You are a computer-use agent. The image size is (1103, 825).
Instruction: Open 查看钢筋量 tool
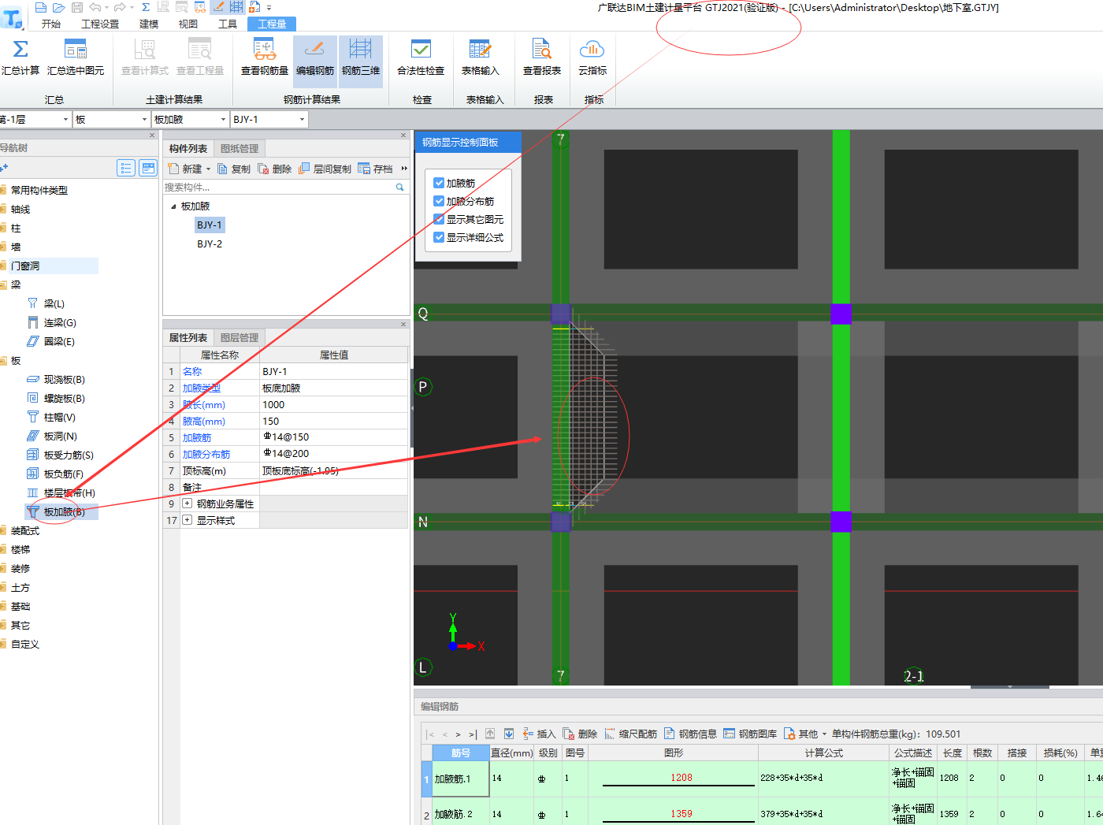coord(265,58)
